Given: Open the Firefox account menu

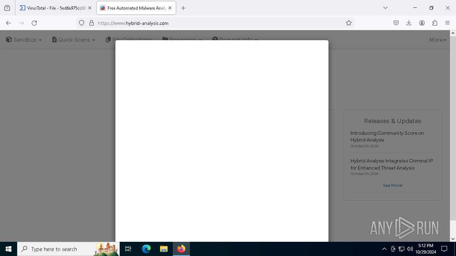Looking at the screenshot, I should (422, 23).
